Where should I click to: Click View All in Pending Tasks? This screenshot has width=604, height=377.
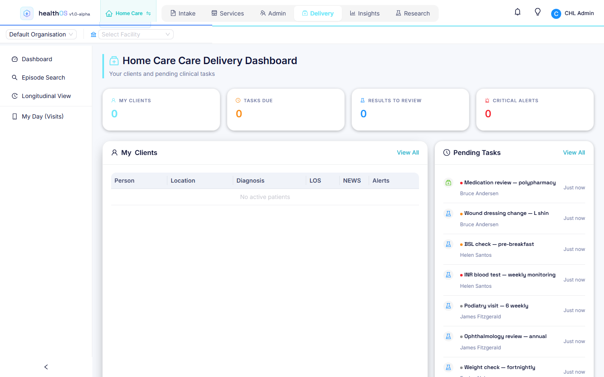pos(574,152)
